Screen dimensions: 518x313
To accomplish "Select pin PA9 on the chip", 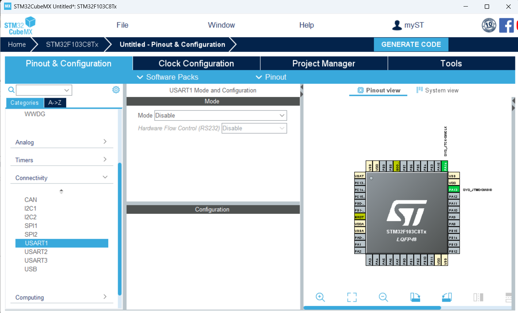I will [454, 217].
